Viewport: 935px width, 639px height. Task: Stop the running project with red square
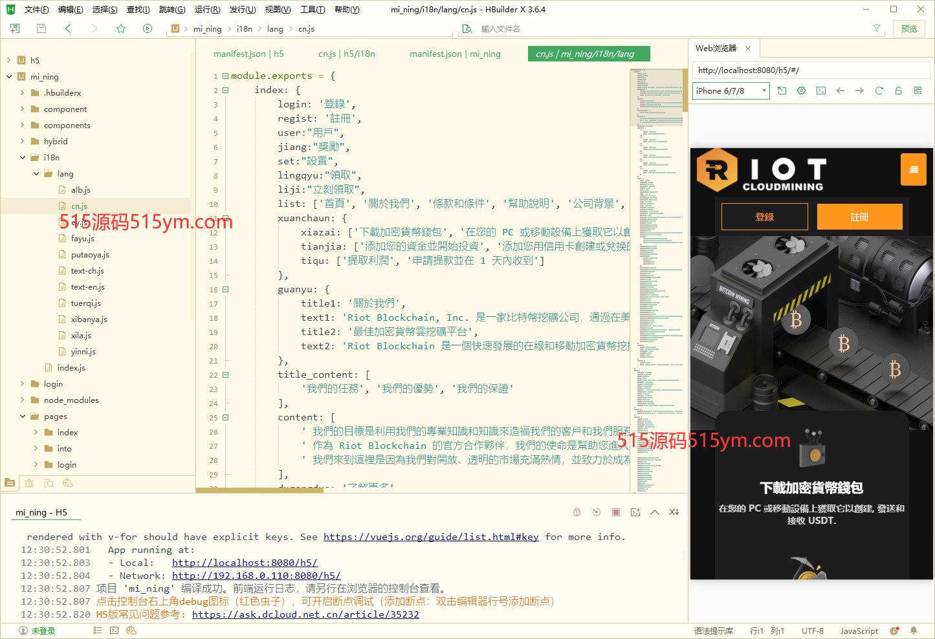[x=616, y=512]
